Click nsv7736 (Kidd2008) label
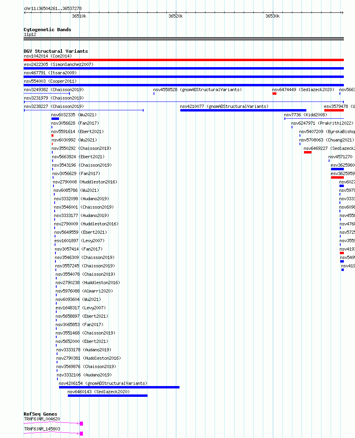This screenshot has height=438, width=355. click(x=306, y=115)
